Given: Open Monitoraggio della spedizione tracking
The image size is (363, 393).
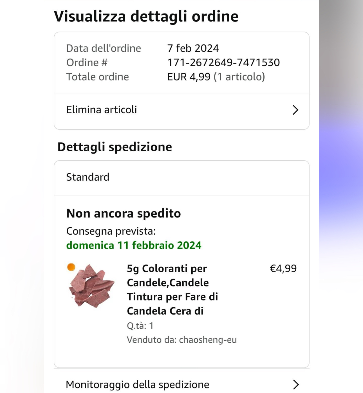Looking at the screenshot, I should [x=138, y=385].
